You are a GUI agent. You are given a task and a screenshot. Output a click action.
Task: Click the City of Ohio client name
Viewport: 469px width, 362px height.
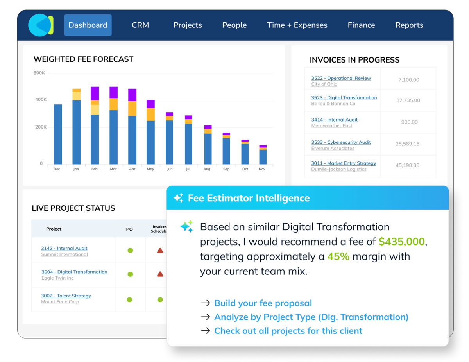pos(324,84)
